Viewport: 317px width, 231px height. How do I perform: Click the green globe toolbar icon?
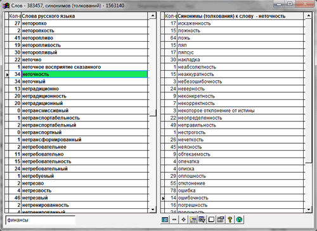coord(239,220)
